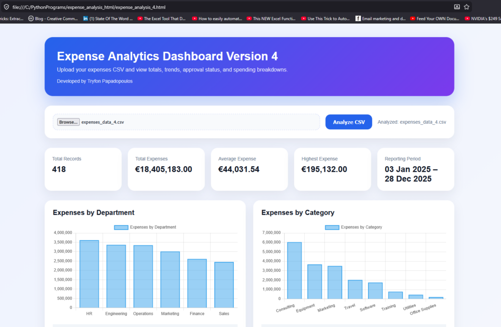Open the Blog - Creative Comm... bookmark
This screenshot has width=501, height=327.
point(53,19)
